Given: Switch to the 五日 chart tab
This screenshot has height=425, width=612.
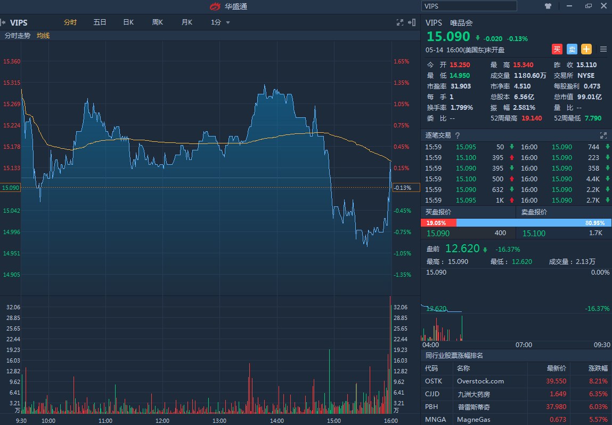Looking at the screenshot, I should click(99, 23).
